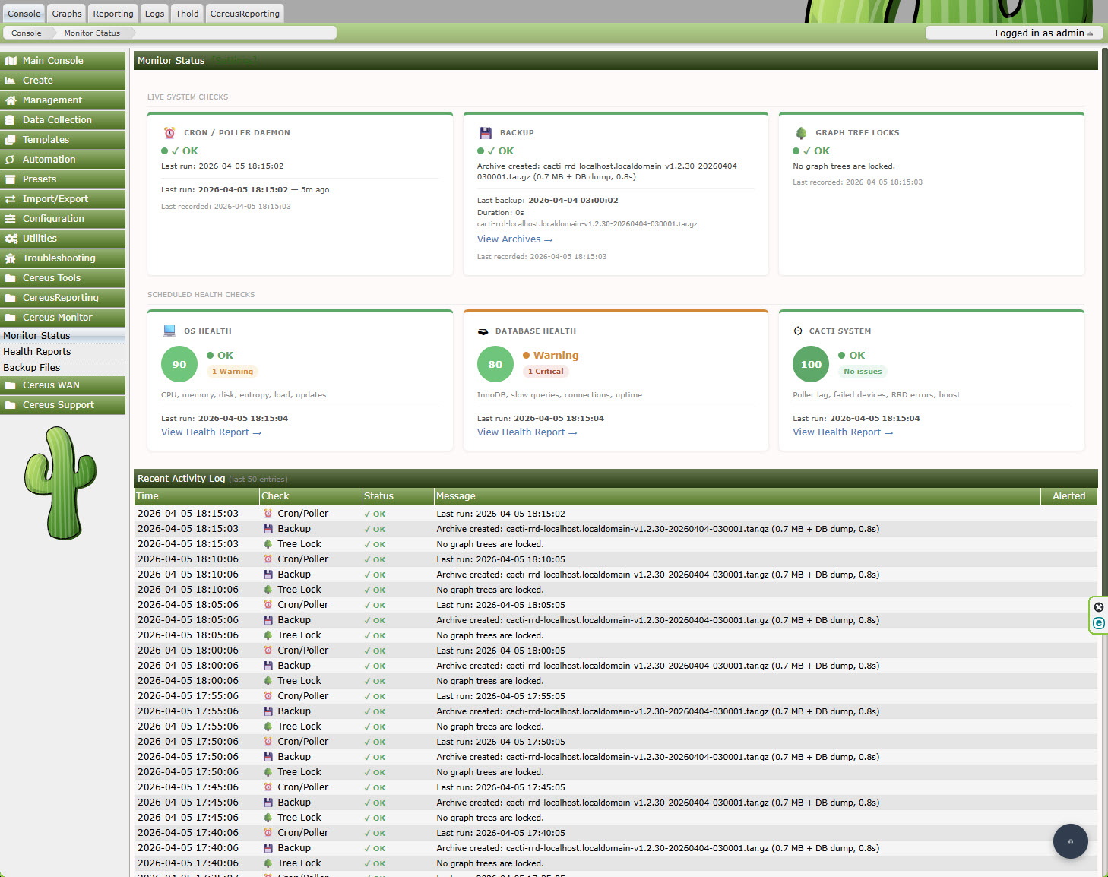Screen dimensions: 1108x877
Task: Switch to the Graphs tab
Action: [65, 13]
